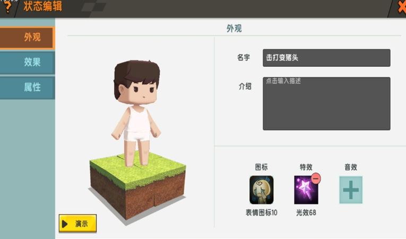Switch to the 效果 tab

[x=27, y=63]
